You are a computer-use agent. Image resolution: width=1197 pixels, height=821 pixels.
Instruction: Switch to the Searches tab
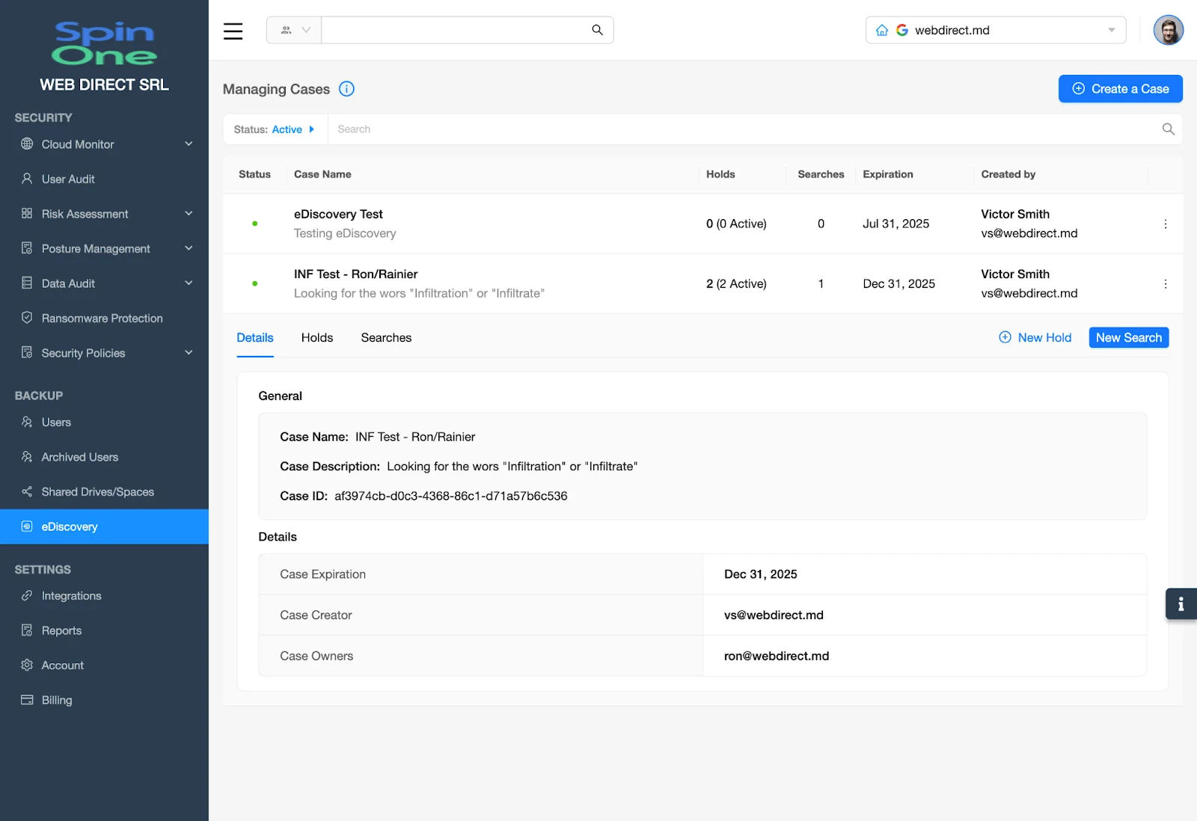[x=386, y=337]
